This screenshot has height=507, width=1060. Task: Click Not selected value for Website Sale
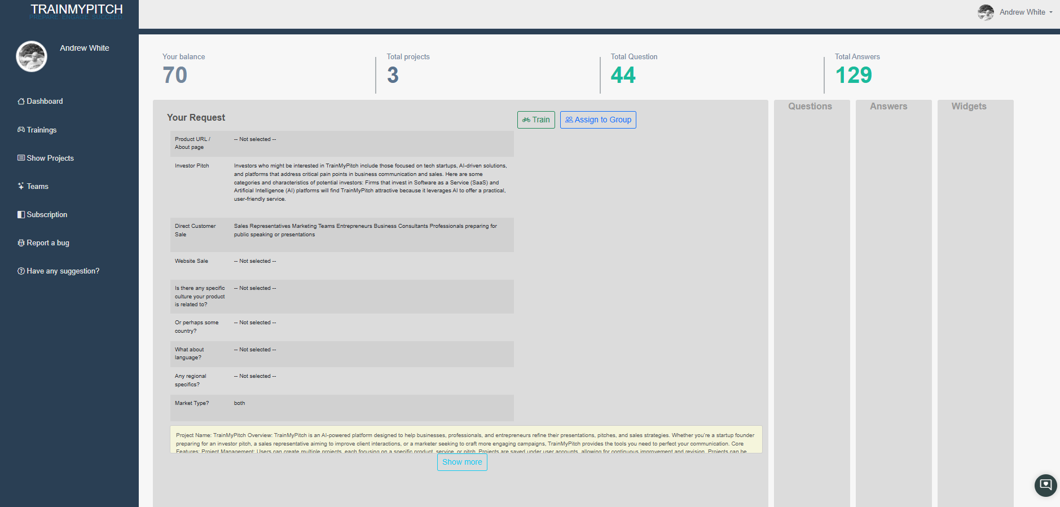tap(255, 261)
